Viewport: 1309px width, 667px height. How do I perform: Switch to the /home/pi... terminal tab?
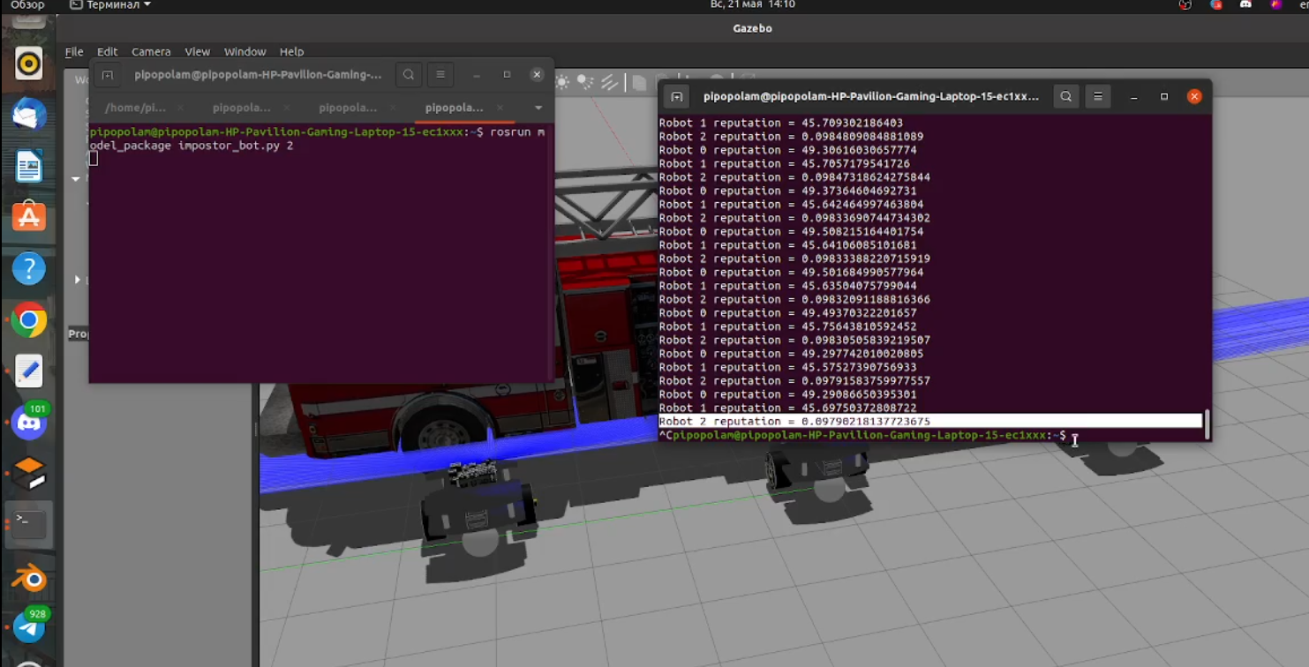(135, 107)
